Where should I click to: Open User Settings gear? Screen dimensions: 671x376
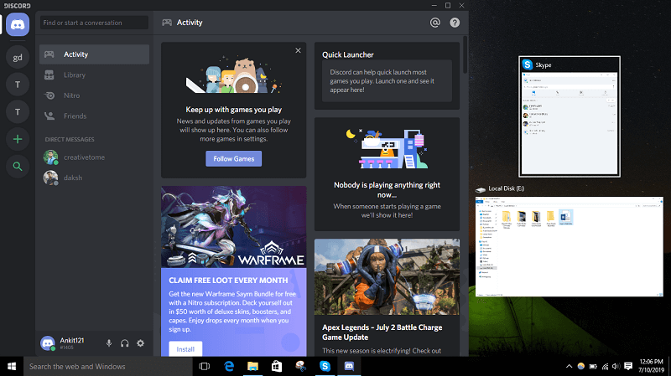[140, 343]
